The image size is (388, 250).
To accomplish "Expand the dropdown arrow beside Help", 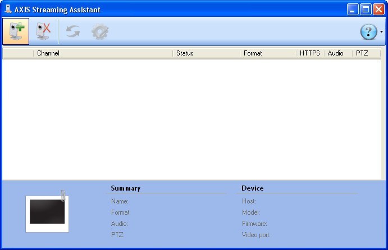I will (381, 31).
